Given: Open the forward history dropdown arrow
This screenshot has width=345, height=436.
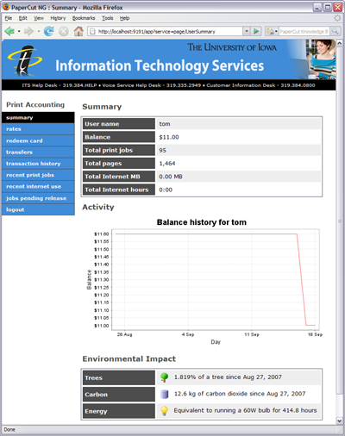Looking at the screenshot, I should coord(39,31).
